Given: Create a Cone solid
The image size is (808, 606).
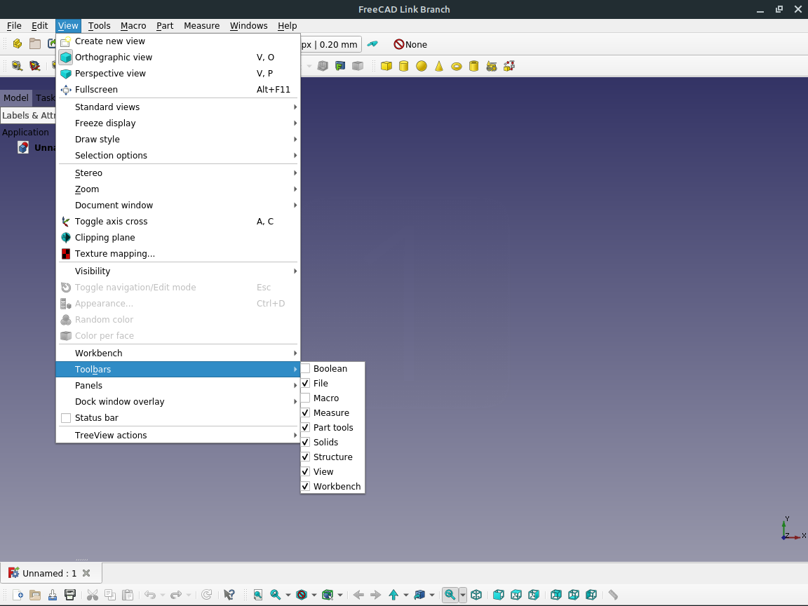Looking at the screenshot, I should tap(438, 66).
